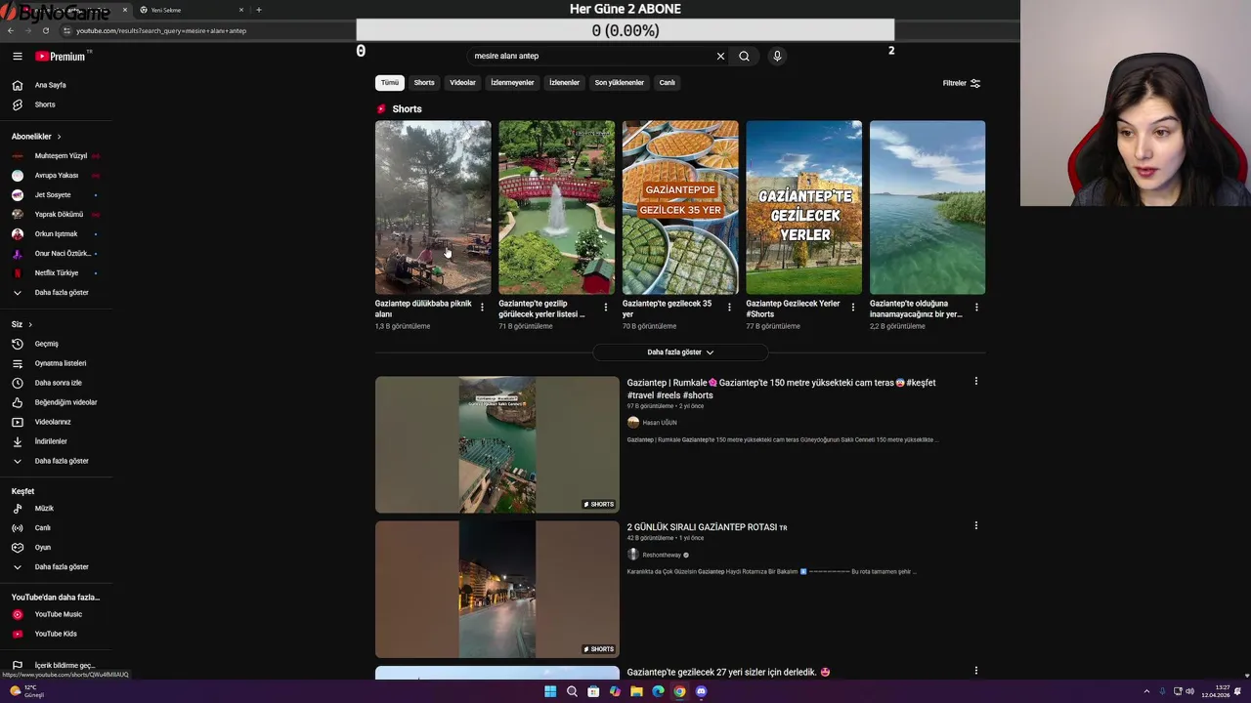Open 2 GÜNLÜK SIRALI GAZİANTEP ROTASI title
This screenshot has height=703, width=1251.
(x=707, y=527)
